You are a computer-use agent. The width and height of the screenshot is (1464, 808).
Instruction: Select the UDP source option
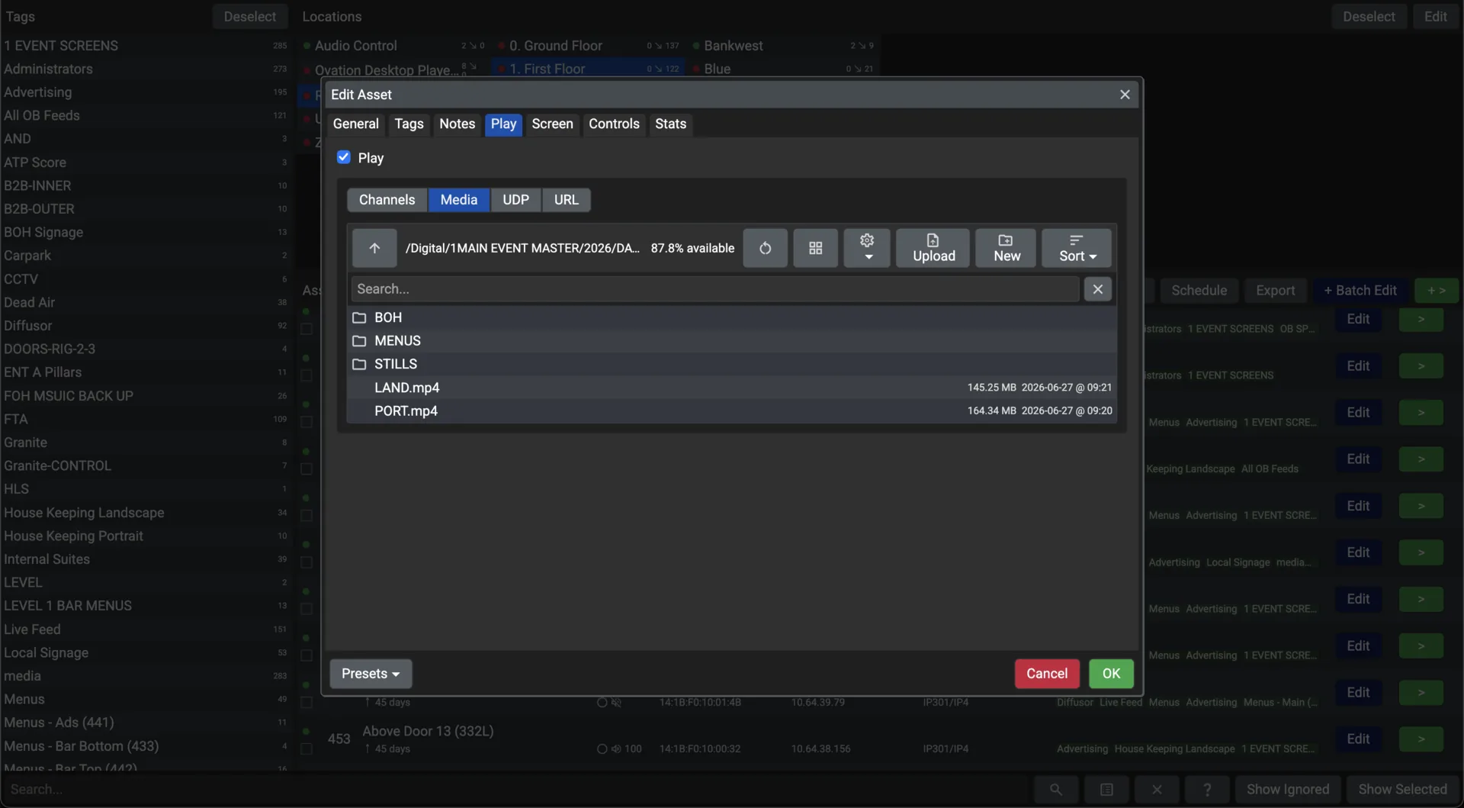pos(515,200)
